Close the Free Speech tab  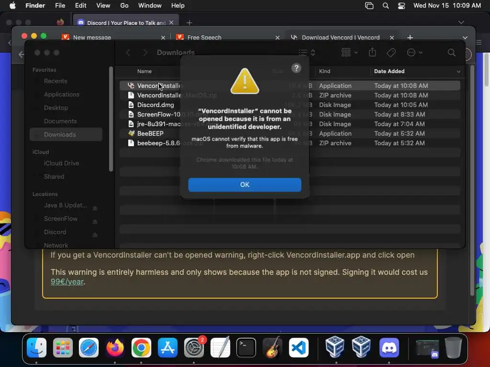277,37
